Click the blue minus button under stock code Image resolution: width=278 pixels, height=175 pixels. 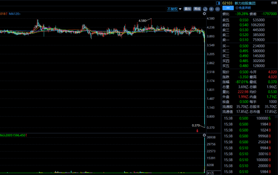[x=228, y=8]
